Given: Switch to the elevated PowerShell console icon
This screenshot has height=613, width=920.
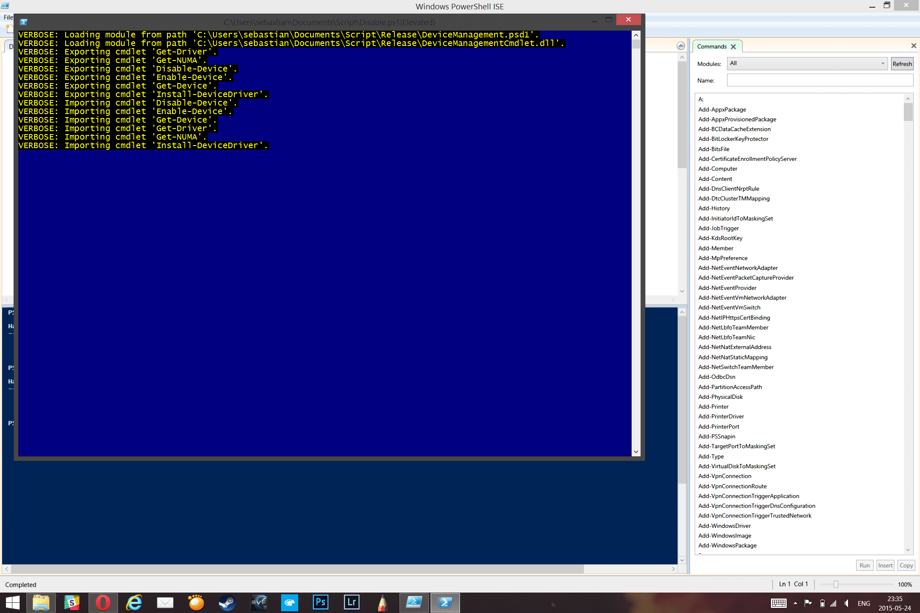Looking at the screenshot, I should 445,603.
